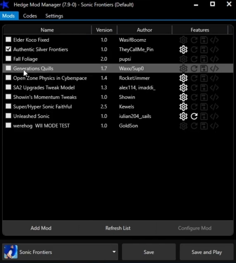Screen dimensions: 236x263
Task: Click code icon in Fall Foliage row
Action: [214, 59]
